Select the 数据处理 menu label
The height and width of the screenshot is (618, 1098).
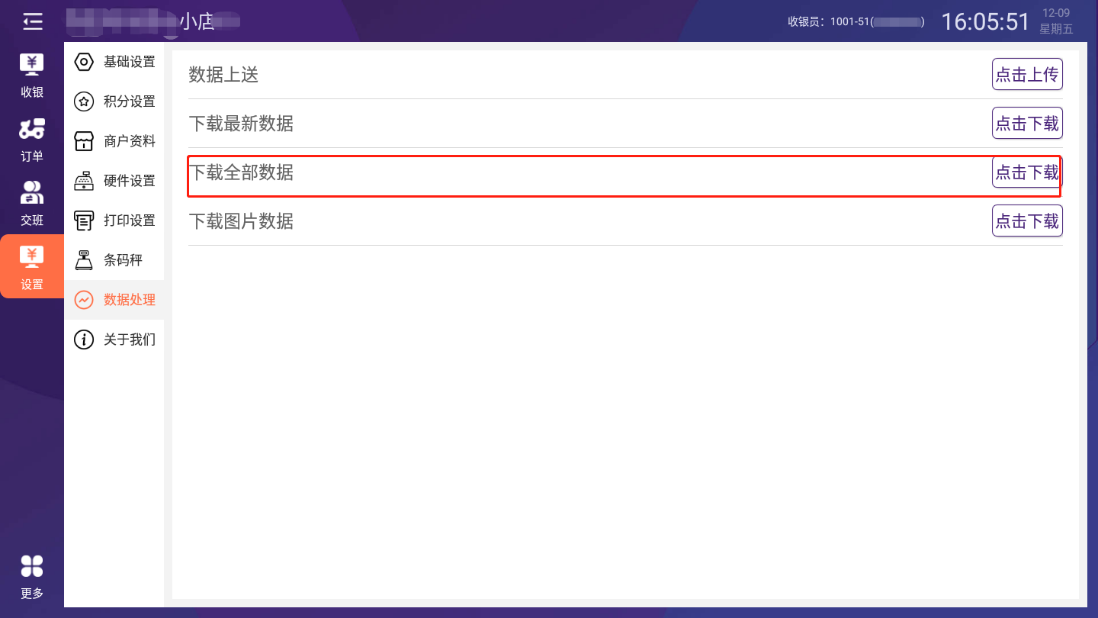[x=130, y=300]
